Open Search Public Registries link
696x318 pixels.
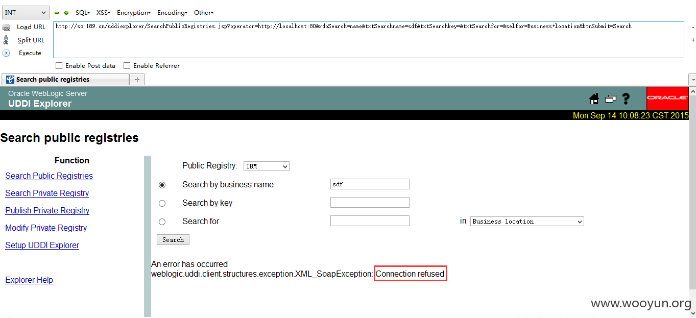click(49, 176)
